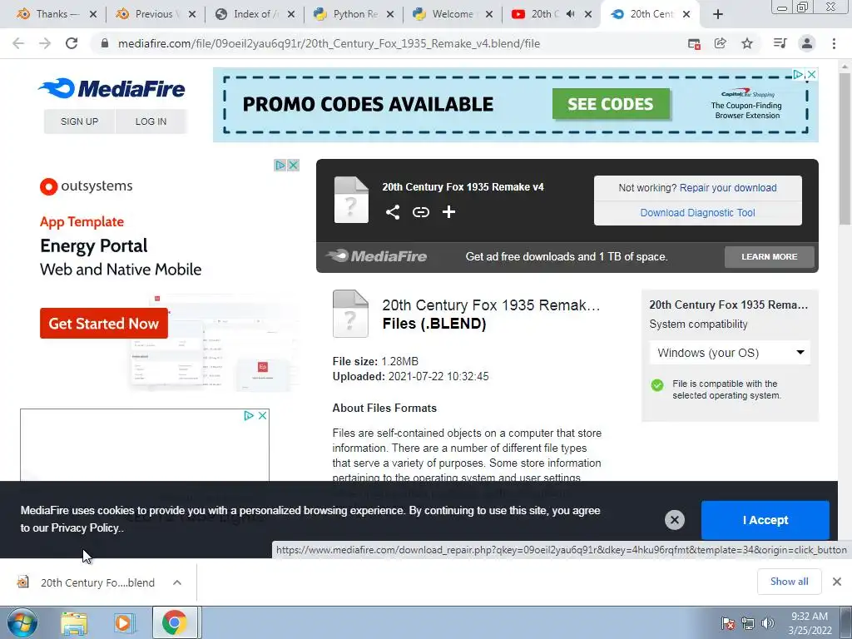Click the Uploaded date 2021-07-22 text
This screenshot has height=639, width=852.
click(411, 377)
